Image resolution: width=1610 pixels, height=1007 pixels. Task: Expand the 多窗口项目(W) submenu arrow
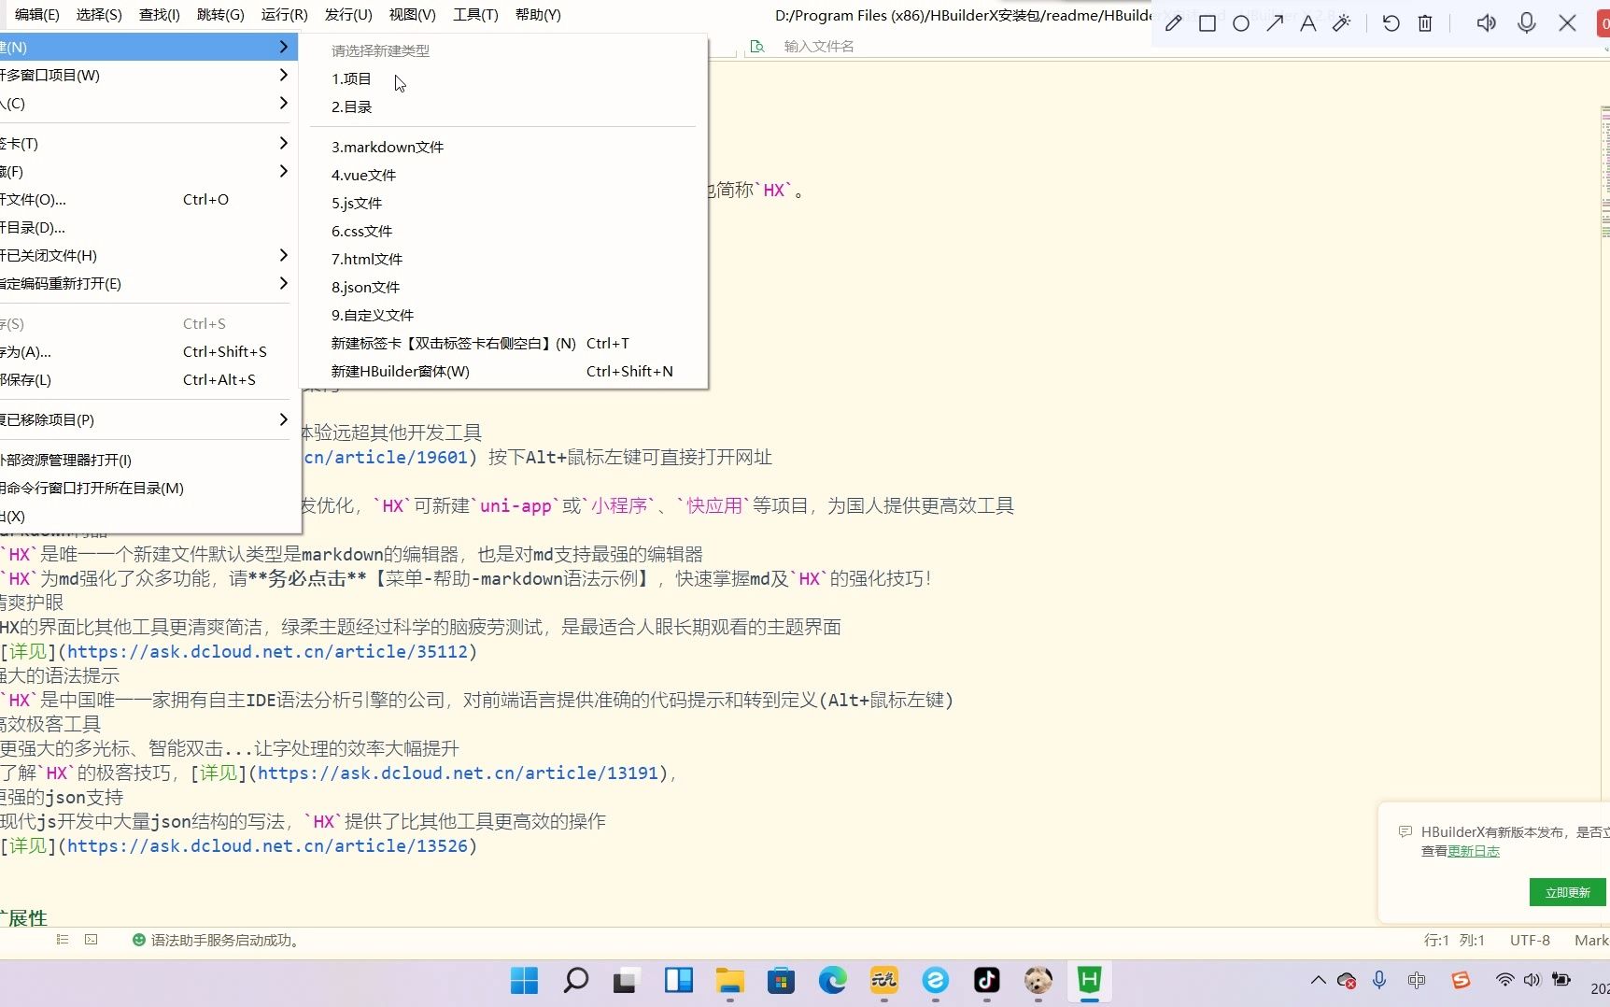(x=283, y=75)
